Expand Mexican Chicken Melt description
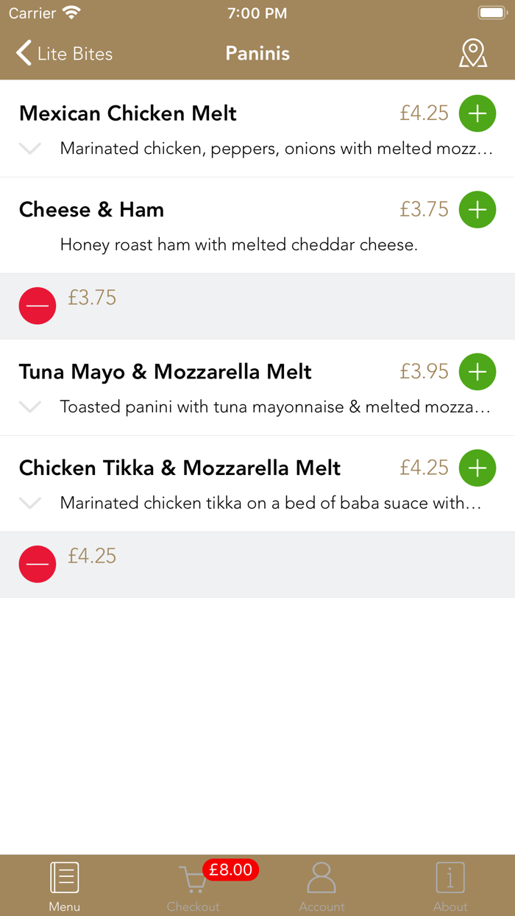This screenshot has height=916, width=515. tap(30, 149)
